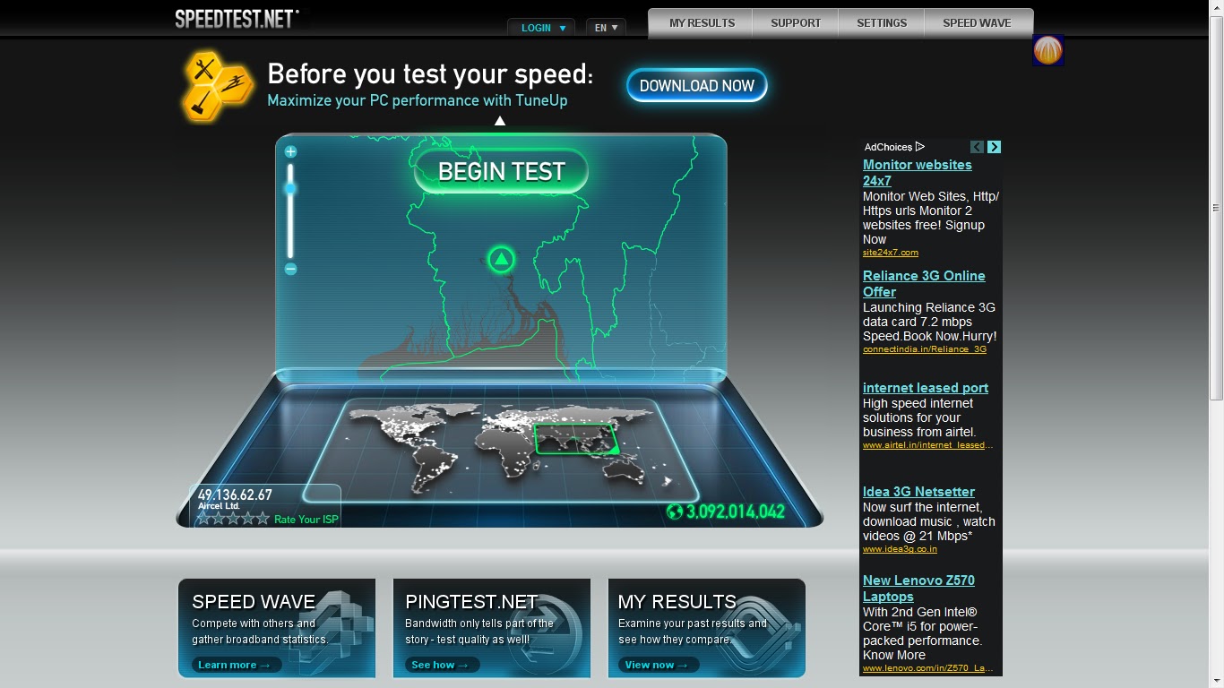
Task: Open the New Lenovo Z570 Laptops link
Action: (x=918, y=589)
